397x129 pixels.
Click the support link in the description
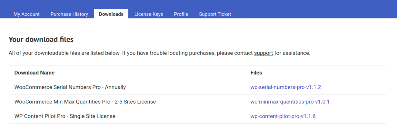[x=263, y=53]
